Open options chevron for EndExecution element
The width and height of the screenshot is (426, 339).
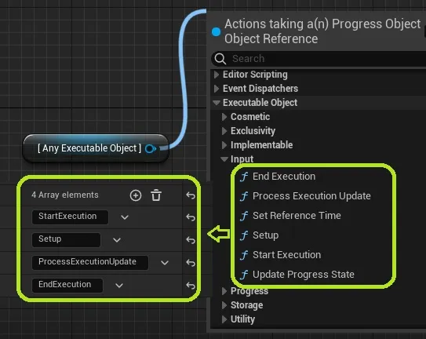pos(119,286)
